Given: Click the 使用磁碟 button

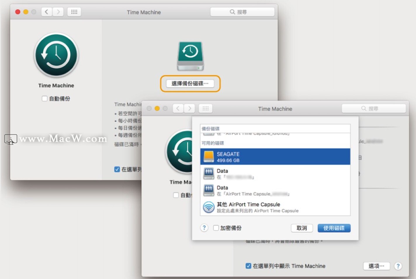Looking at the screenshot, I should pyautogui.click(x=334, y=228).
